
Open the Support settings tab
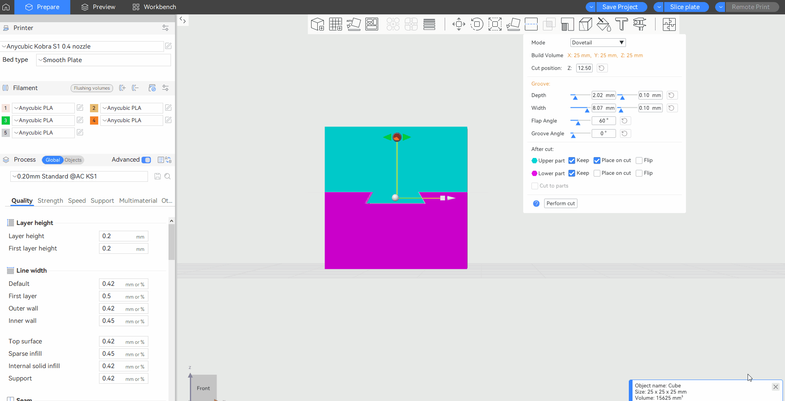pos(102,201)
